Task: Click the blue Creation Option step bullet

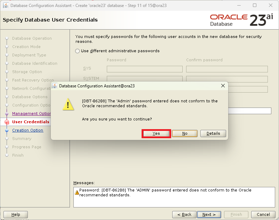Action: 7,130
